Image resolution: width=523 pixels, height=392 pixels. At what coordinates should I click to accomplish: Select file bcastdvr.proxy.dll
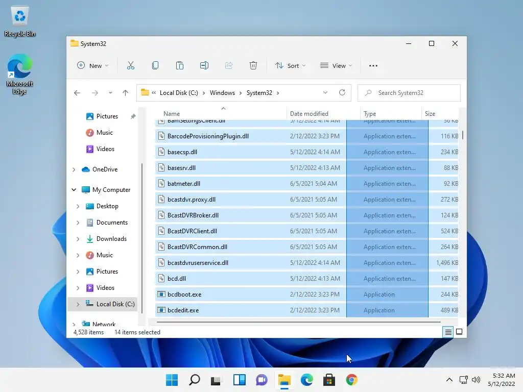(306, 200)
